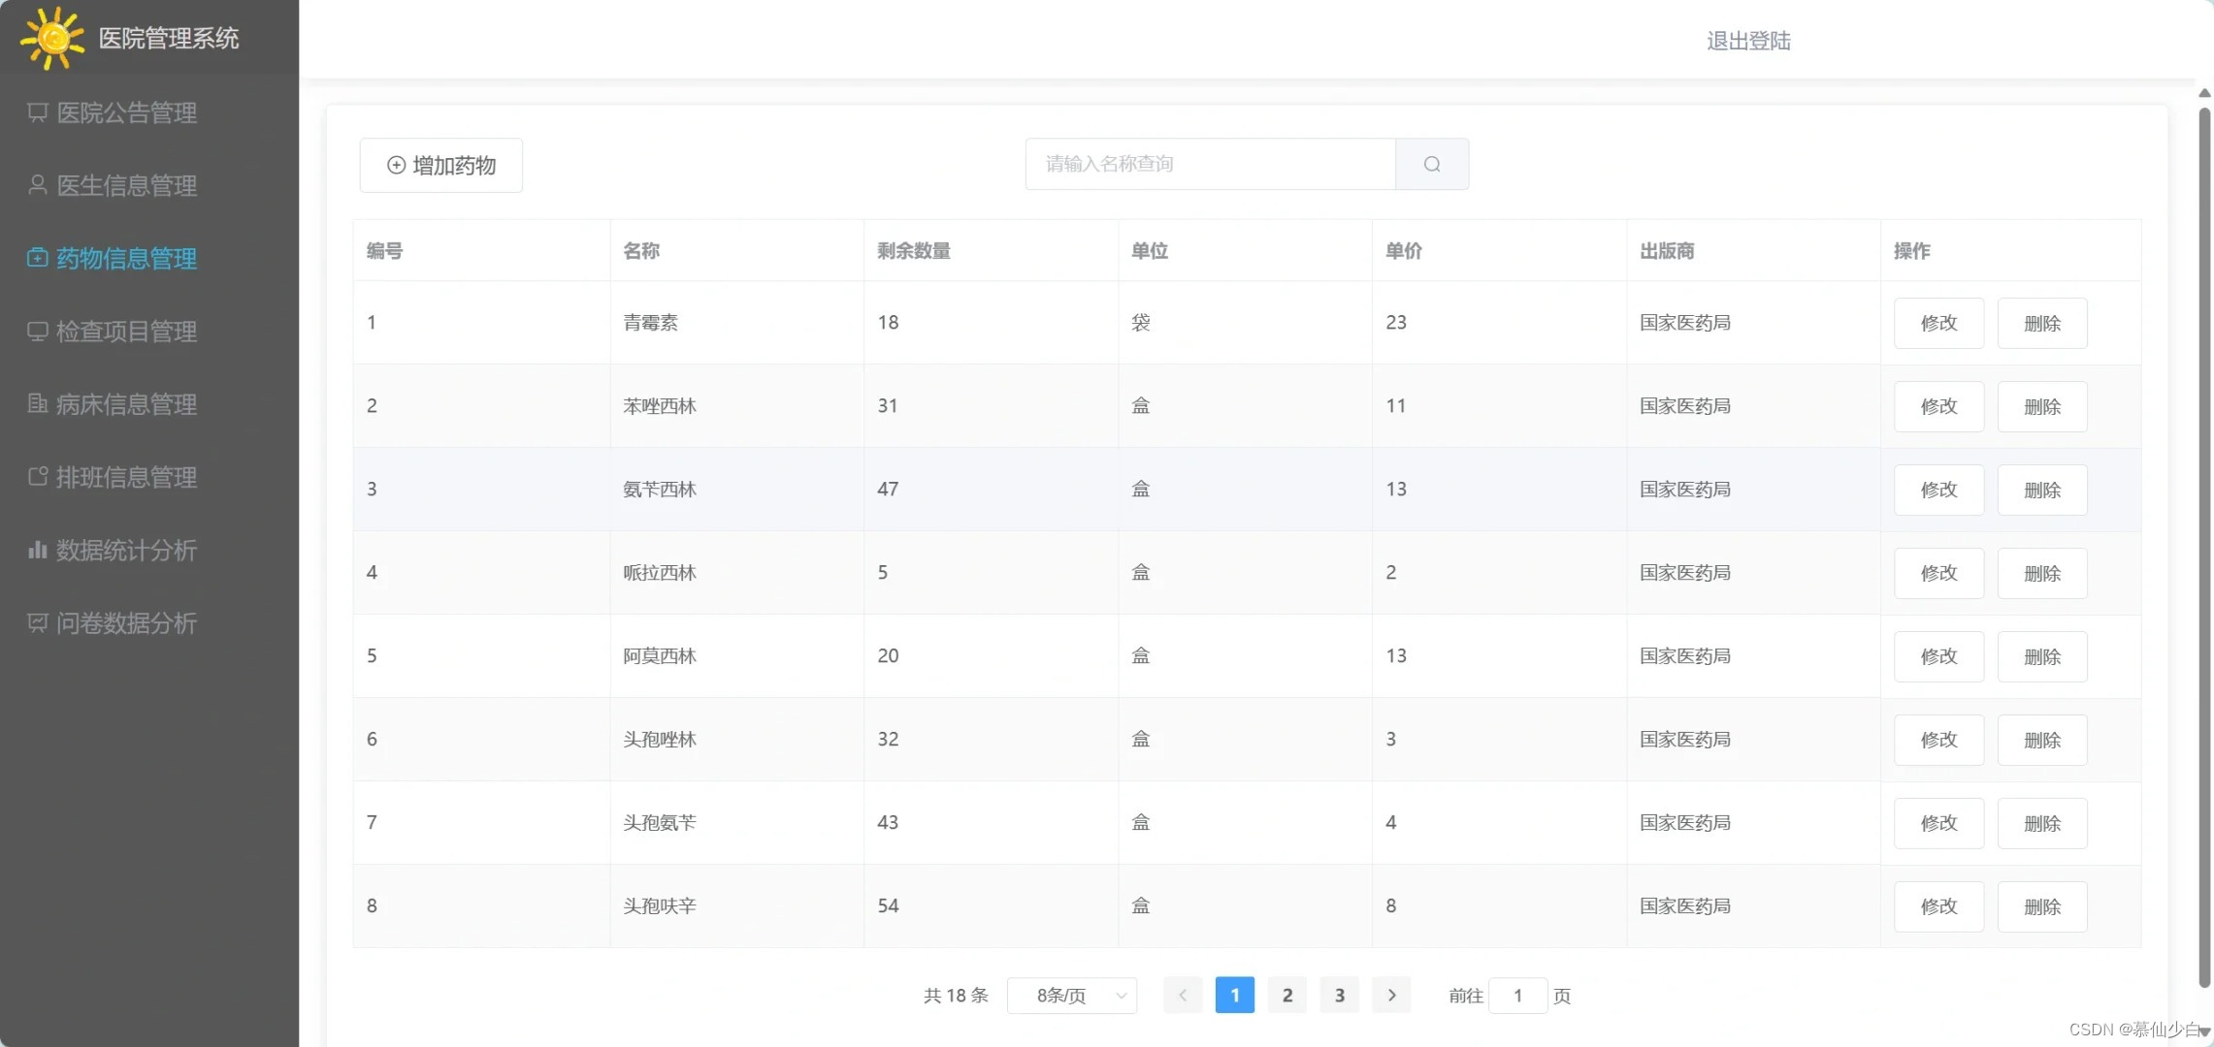The image size is (2214, 1047).
Task: Click the 药物信息管理 medicine icon
Action: 38,258
